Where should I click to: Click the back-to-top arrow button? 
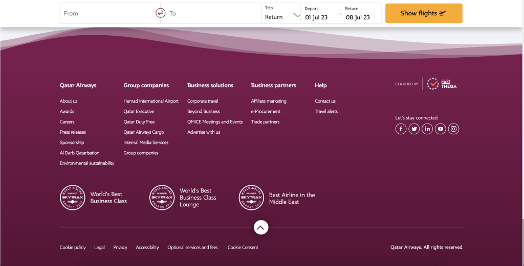tap(261, 227)
